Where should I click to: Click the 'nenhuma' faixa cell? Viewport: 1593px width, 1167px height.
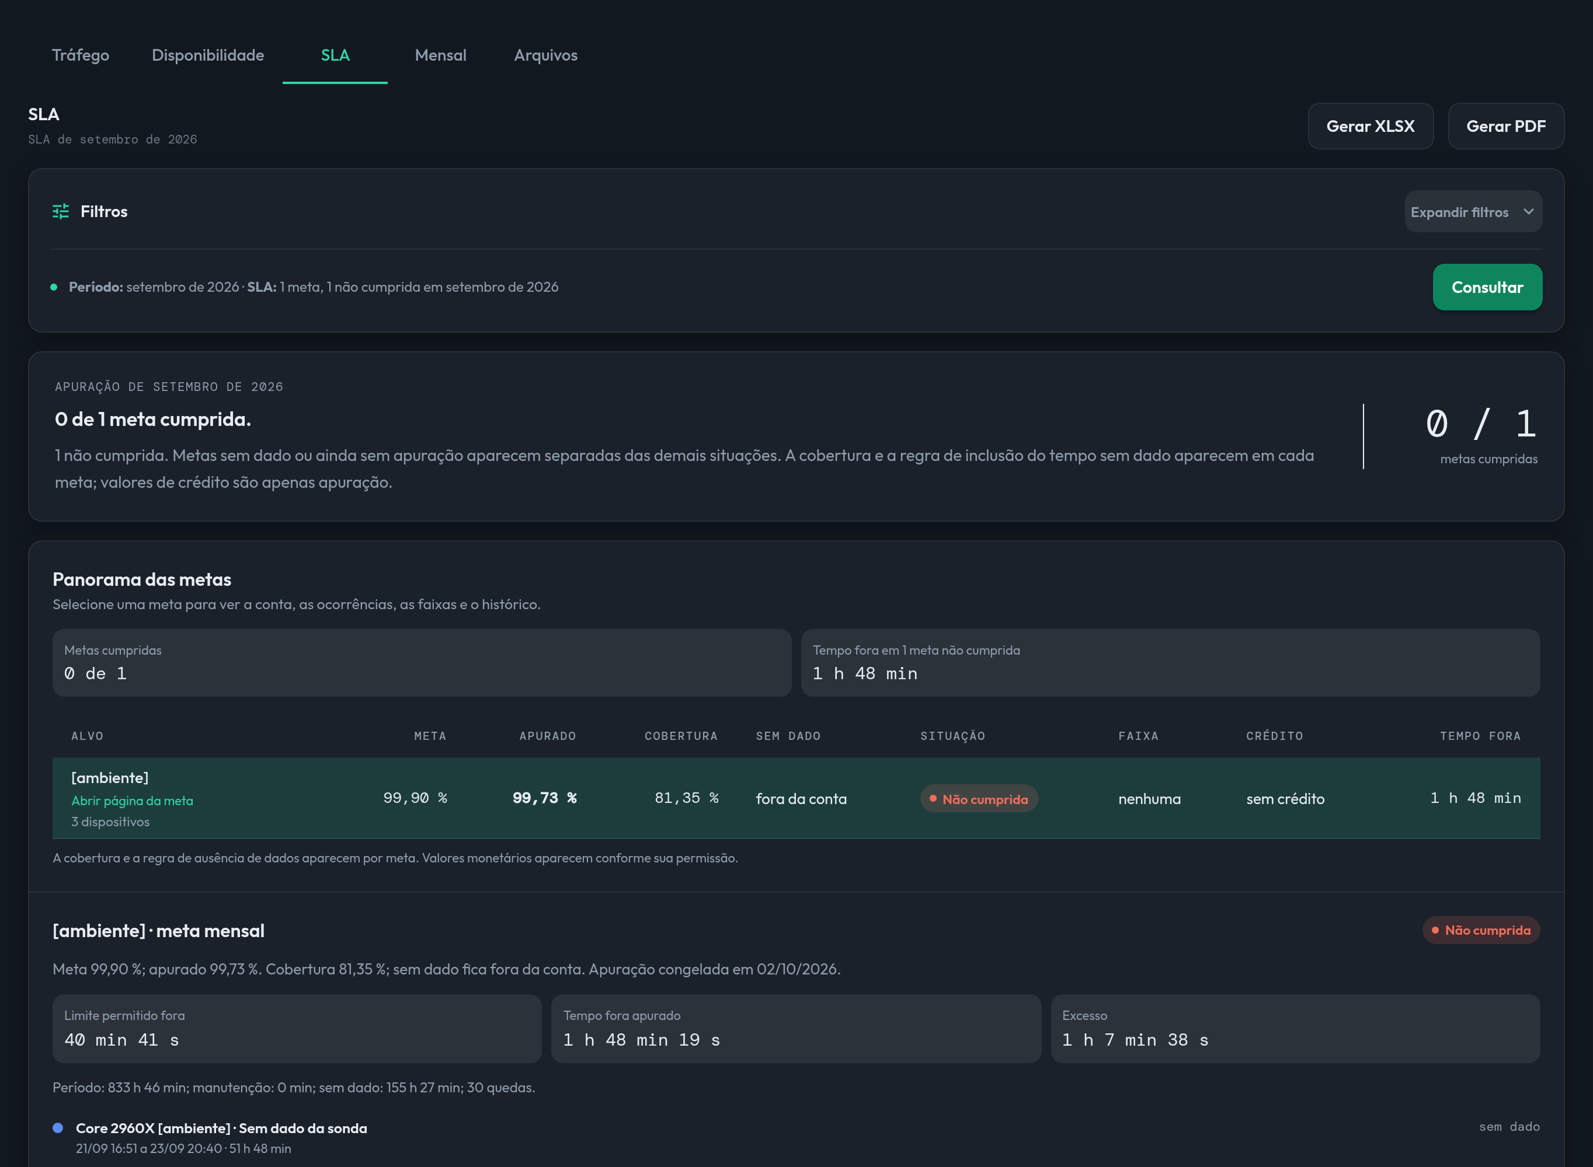click(1149, 799)
